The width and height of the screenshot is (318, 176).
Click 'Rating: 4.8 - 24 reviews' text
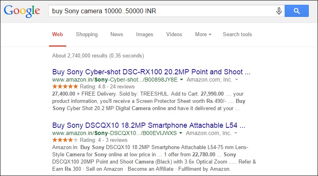pyautogui.click(x=107, y=87)
